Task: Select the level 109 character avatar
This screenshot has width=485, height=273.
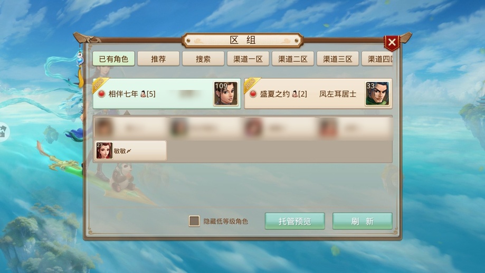Action: click(x=226, y=93)
